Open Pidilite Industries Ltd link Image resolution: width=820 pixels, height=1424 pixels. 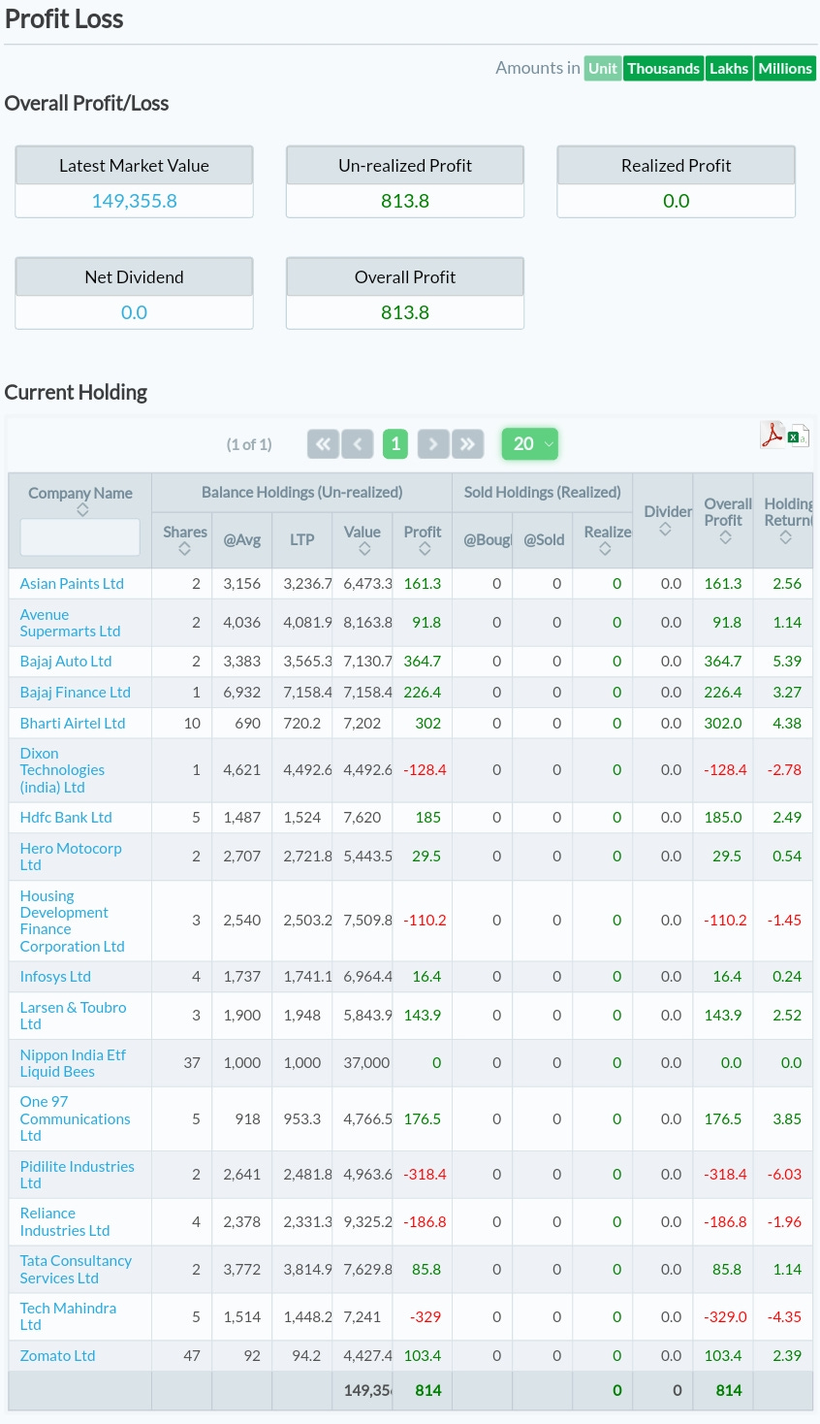[x=78, y=1175]
